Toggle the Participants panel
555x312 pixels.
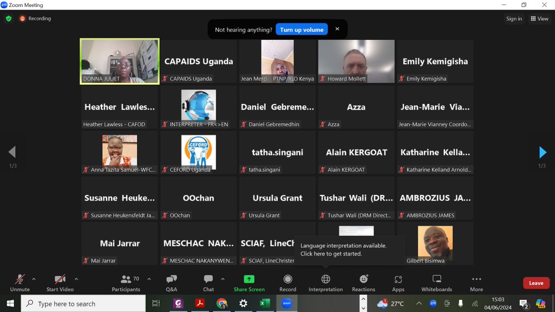pyautogui.click(x=126, y=282)
